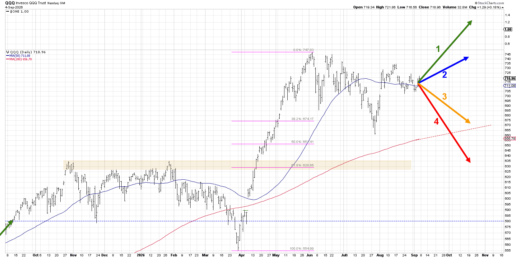
Task: Click the 711.08 MA(50) tag on right axis
Action: click(510, 86)
